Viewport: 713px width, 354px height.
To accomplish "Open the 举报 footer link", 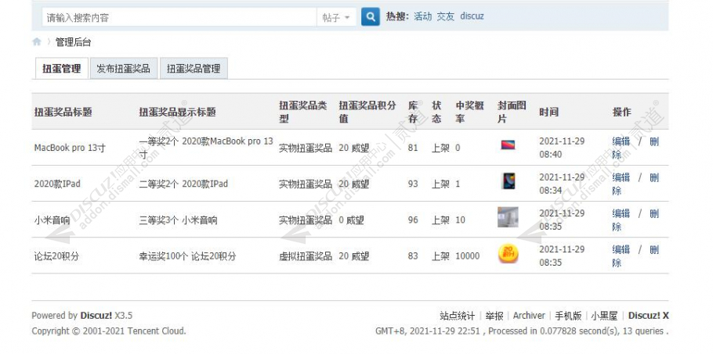I will 494,316.
